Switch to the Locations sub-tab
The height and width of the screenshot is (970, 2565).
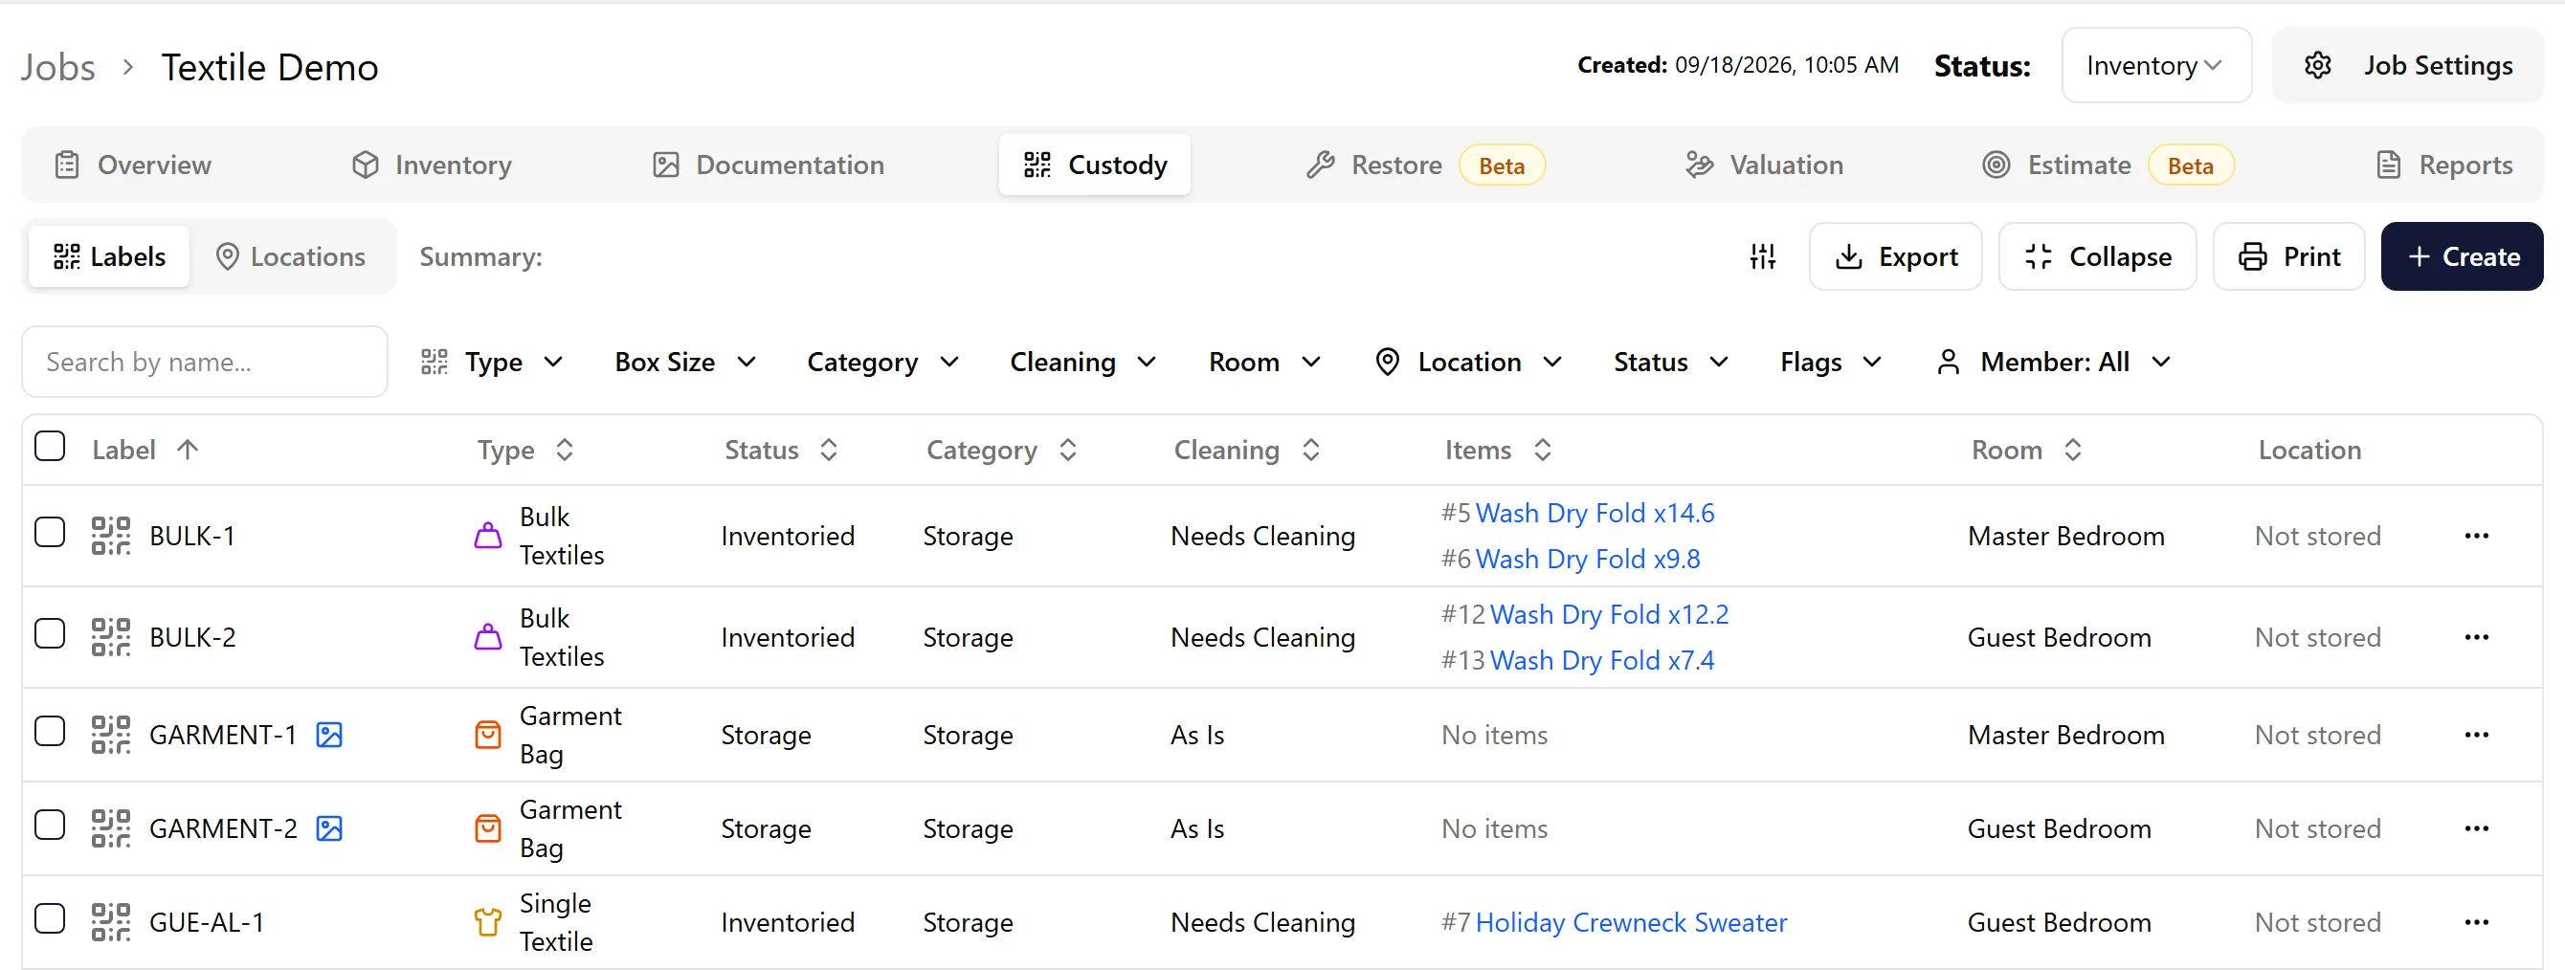click(x=291, y=256)
